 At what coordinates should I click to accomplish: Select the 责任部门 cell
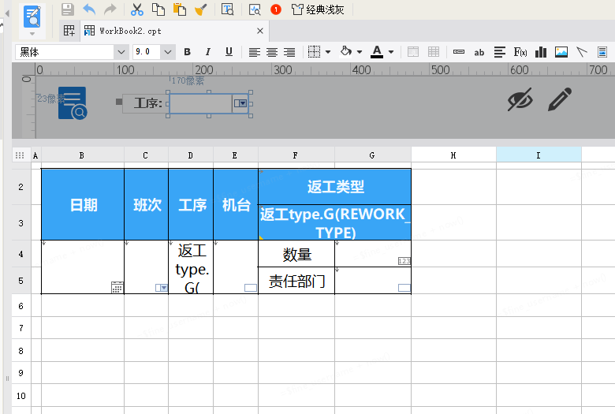(x=296, y=281)
